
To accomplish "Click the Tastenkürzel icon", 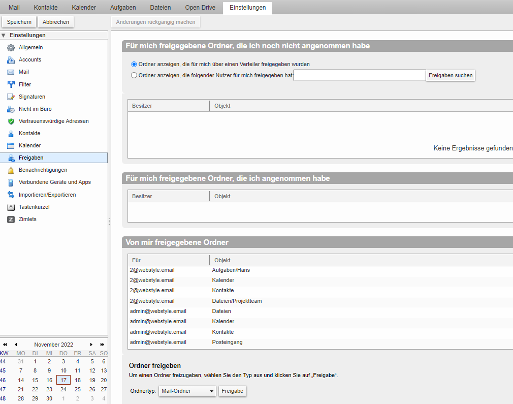I will 11,207.
